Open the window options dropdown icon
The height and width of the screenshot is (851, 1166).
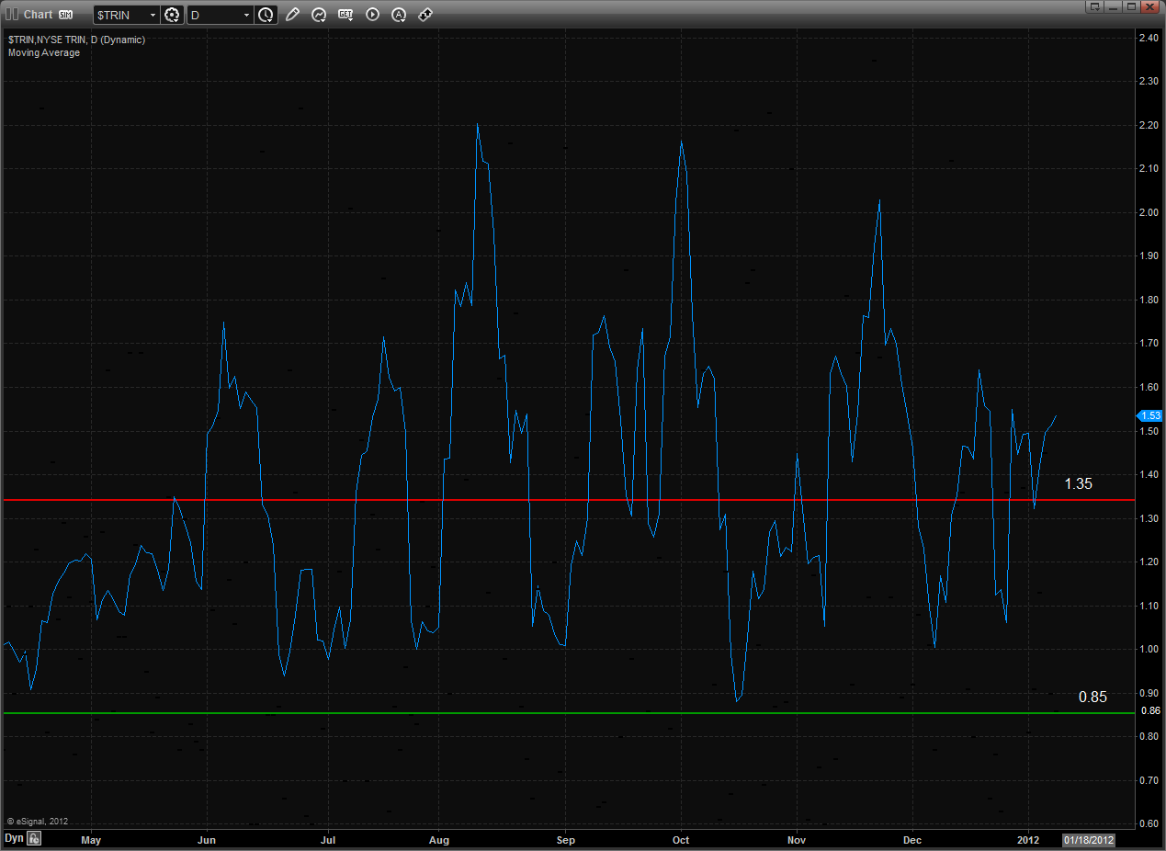tap(1093, 6)
